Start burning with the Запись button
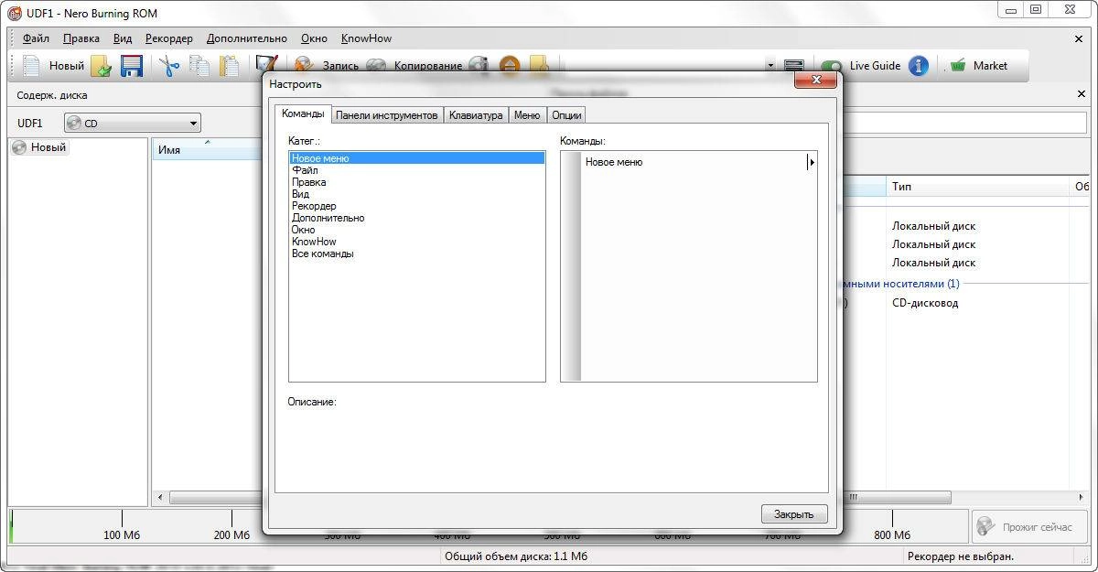This screenshot has height=572, width=1098. click(327, 66)
